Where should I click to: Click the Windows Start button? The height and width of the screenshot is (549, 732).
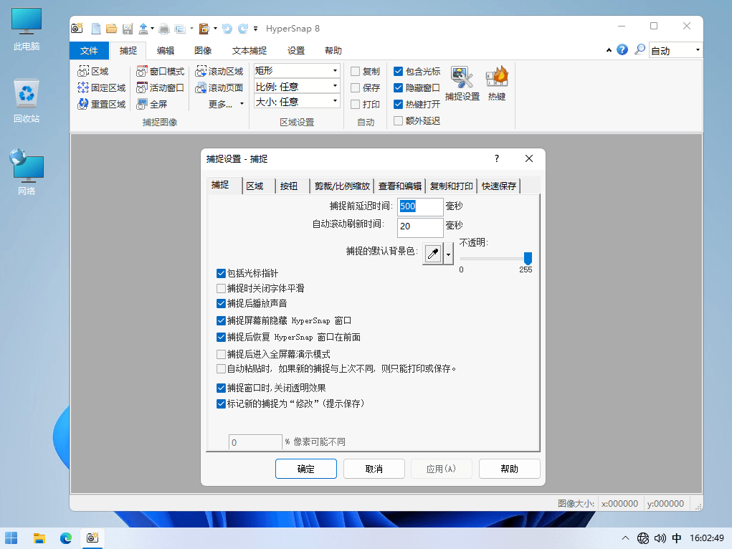pyautogui.click(x=11, y=538)
